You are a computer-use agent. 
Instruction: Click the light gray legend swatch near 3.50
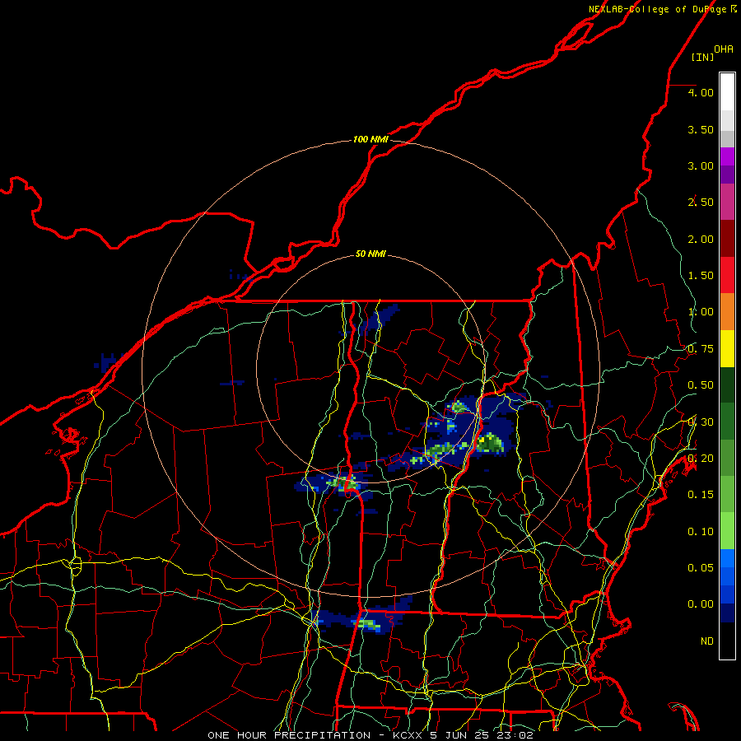(727, 120)
